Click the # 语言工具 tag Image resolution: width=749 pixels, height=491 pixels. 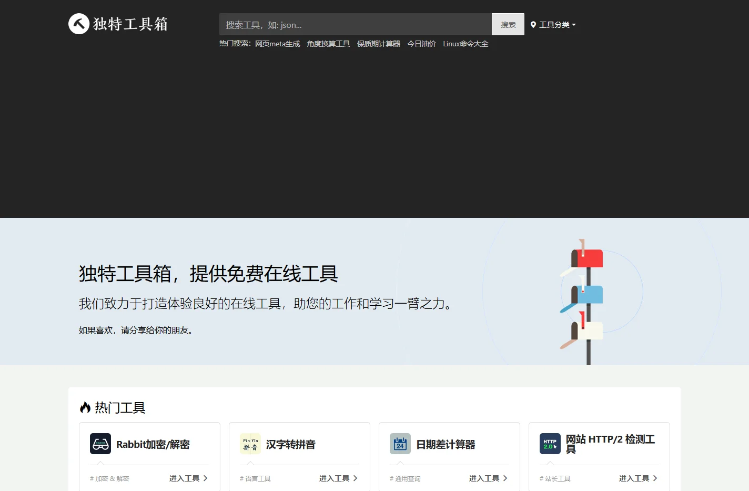[x=255, y=478]
